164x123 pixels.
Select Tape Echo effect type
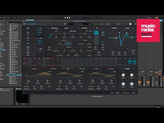tap(65, 37)
